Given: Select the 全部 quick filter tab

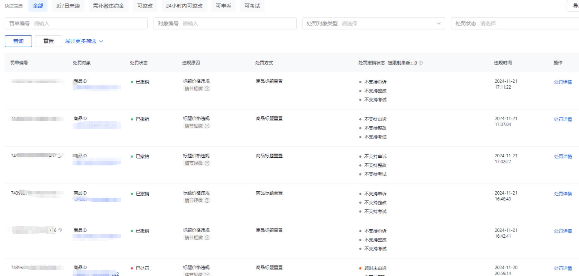Looking at the screenshot, I should point(38,6).
